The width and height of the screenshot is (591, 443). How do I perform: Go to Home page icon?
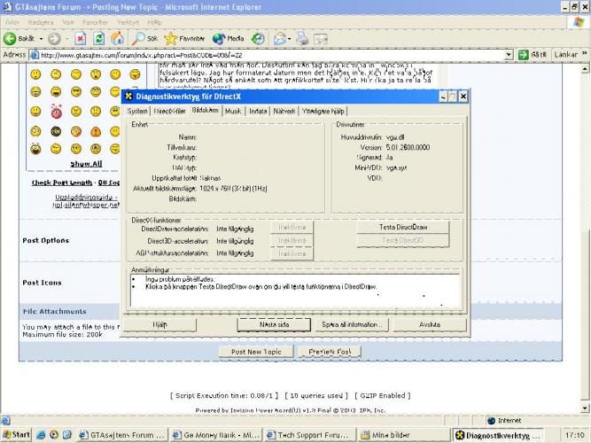(x=117, y=39)
